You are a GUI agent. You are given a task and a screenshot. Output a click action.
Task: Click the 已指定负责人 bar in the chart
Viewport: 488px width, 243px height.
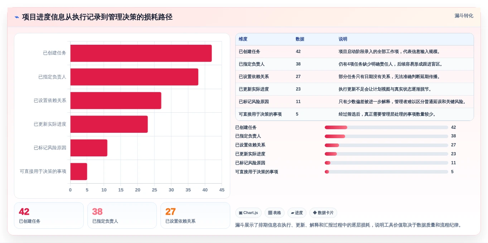pos(134,77)
